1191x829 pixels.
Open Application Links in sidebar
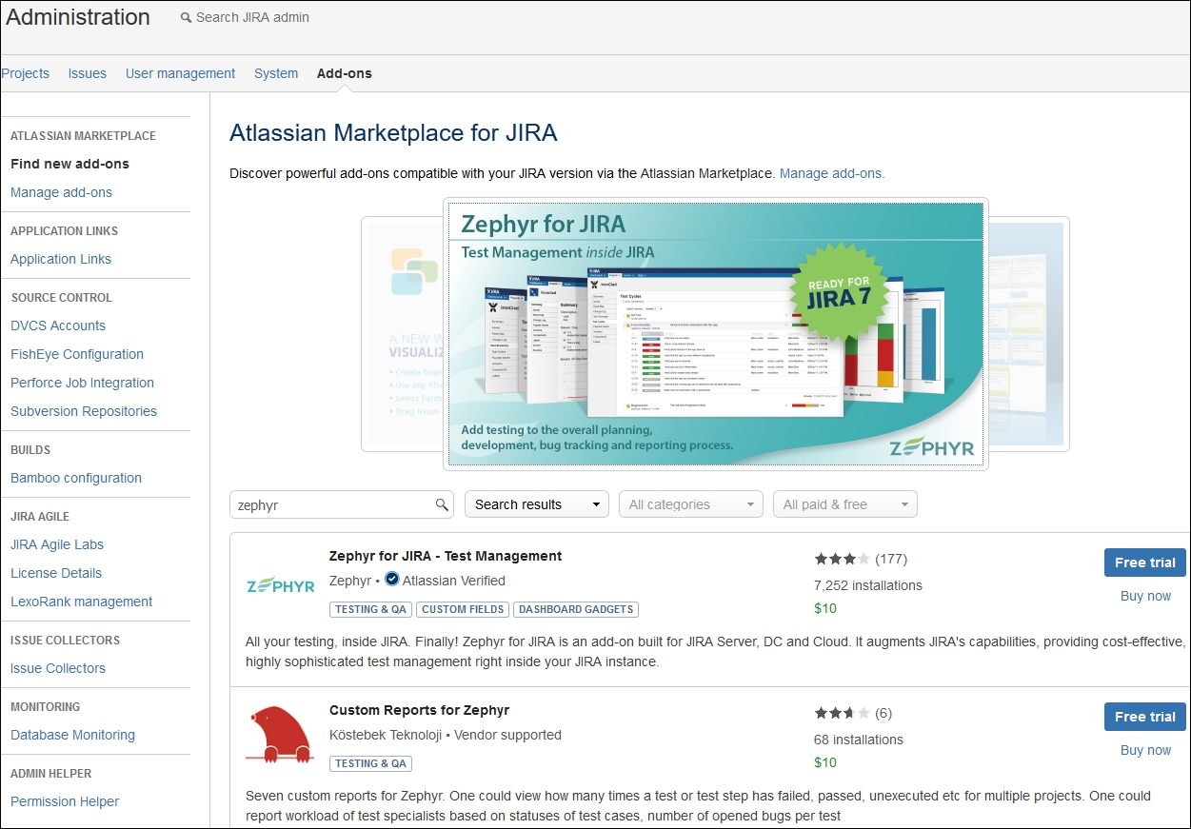tap(61, 259)
